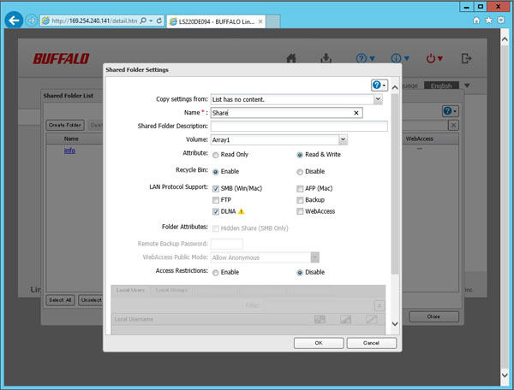Image resolution: width=514 pixels, height=390 pixels.
Task: Toggle WebAccess protocol checkbox
Action: 300,211
